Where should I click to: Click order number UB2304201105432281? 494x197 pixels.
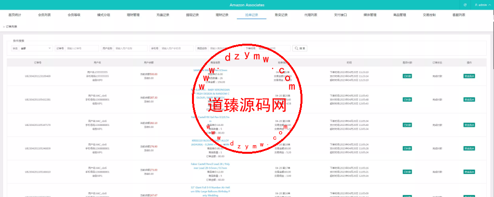coord(38,99)
